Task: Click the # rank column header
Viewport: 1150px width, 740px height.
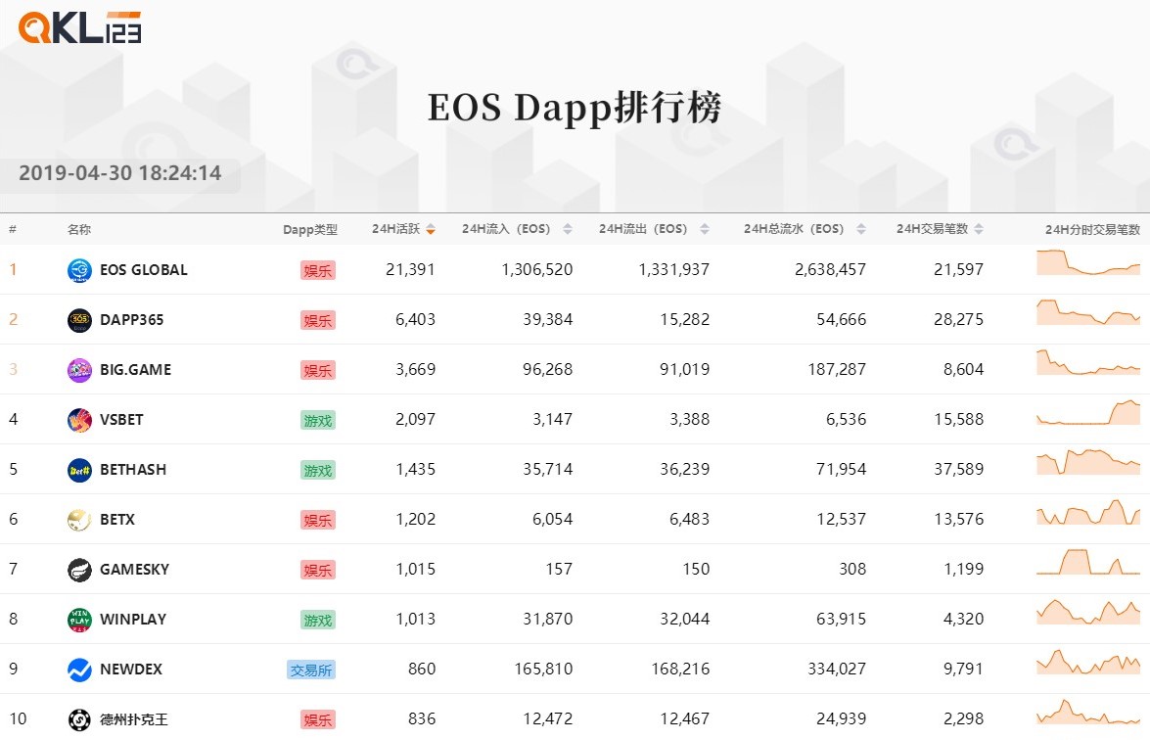Action: (x=13, y=230)
